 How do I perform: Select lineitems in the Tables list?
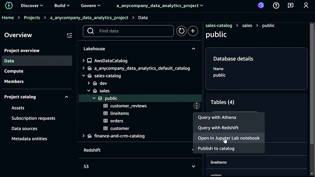(218, 162)
